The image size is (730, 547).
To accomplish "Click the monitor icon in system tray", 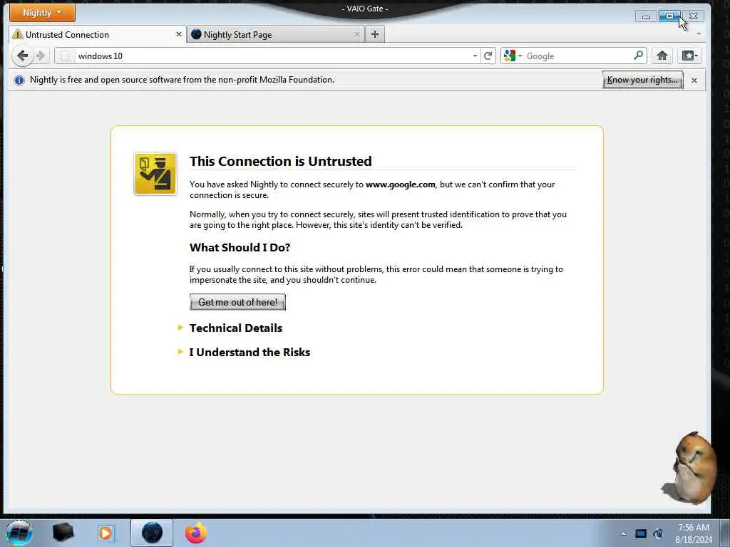I will pos(641,533).
